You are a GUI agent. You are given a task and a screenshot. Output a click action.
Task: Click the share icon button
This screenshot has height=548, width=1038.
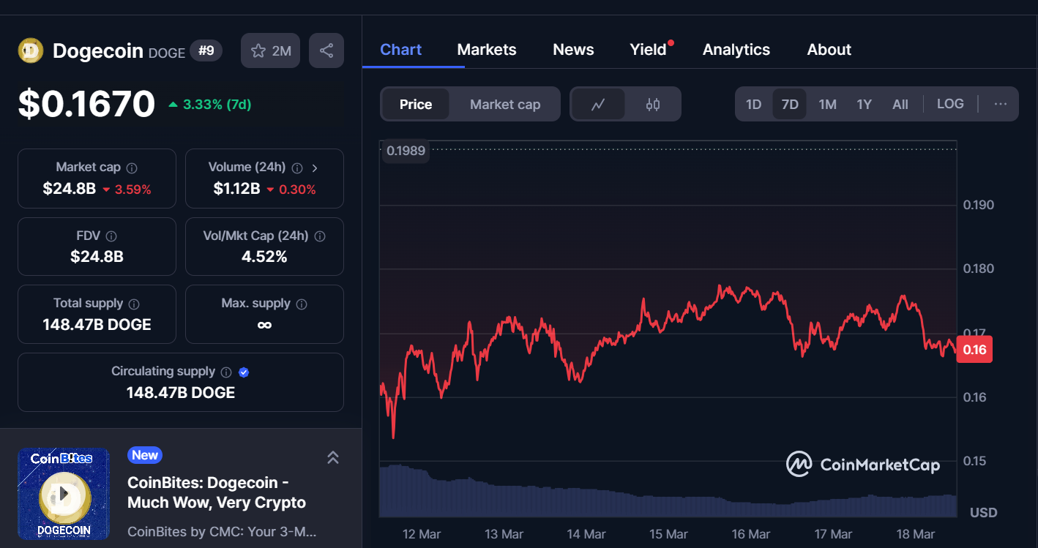point(326,50)
